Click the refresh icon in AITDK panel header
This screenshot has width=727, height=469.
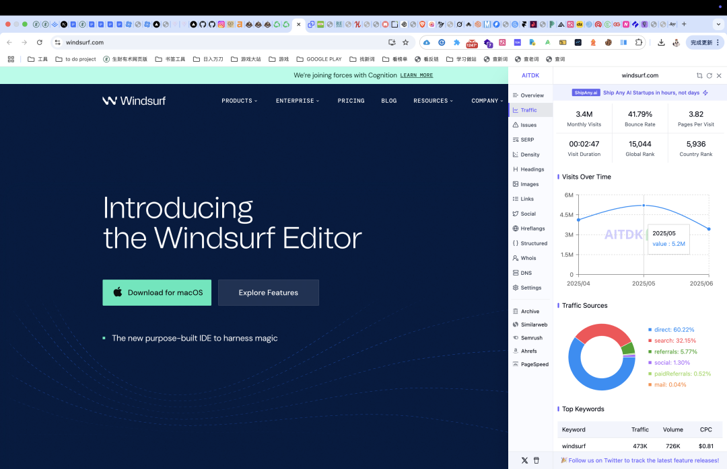(x=709, y=75)
